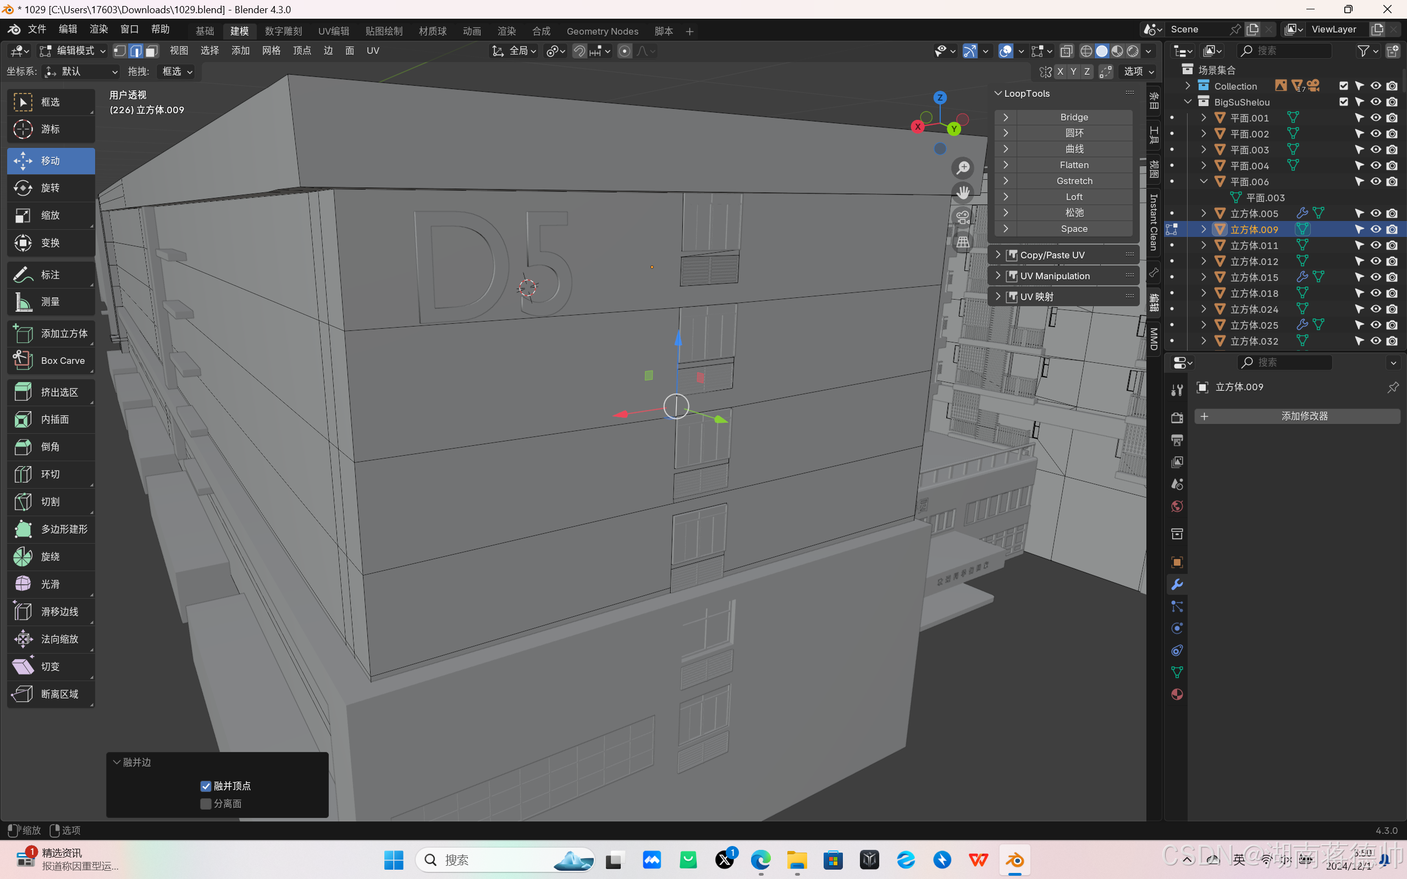This screenshot has height=879, width=1407.
Task: Select the 内插面 inset faces tool
Action: click(51, 419)
